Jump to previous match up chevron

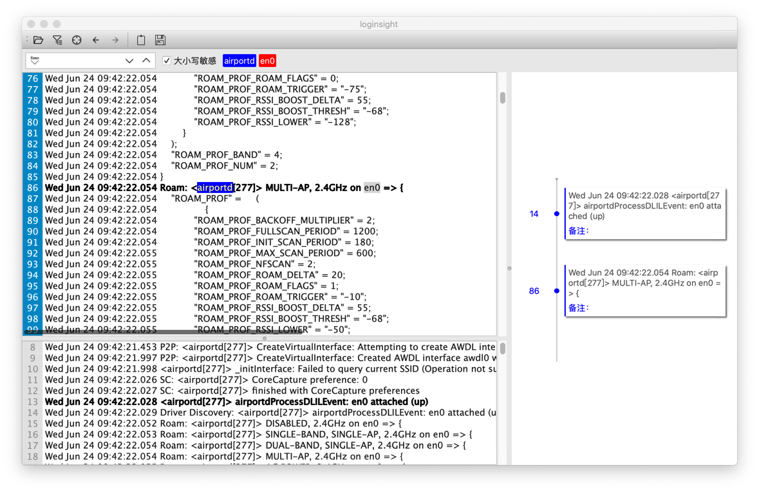click(146, 60)
